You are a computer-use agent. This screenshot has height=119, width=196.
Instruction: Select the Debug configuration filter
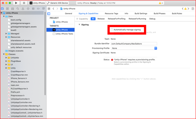click(152, 19)
